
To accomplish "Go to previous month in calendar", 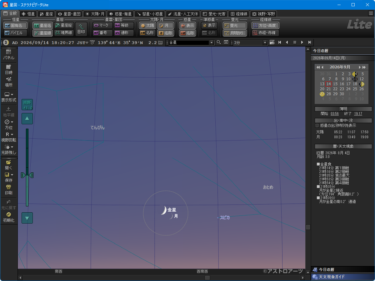I will (322, 67).
